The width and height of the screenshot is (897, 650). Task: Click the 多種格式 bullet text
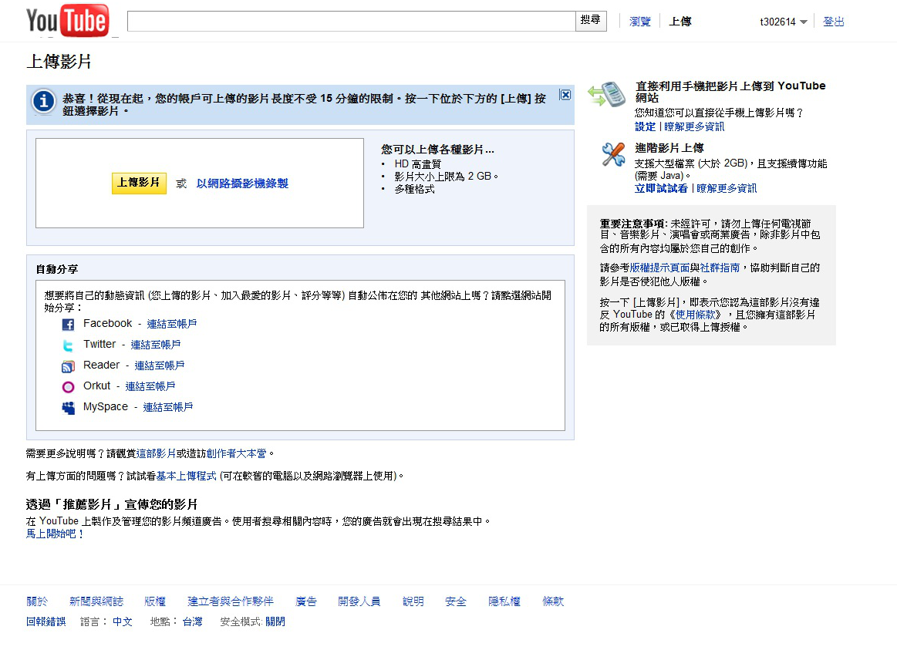click(x=414, y=189)
